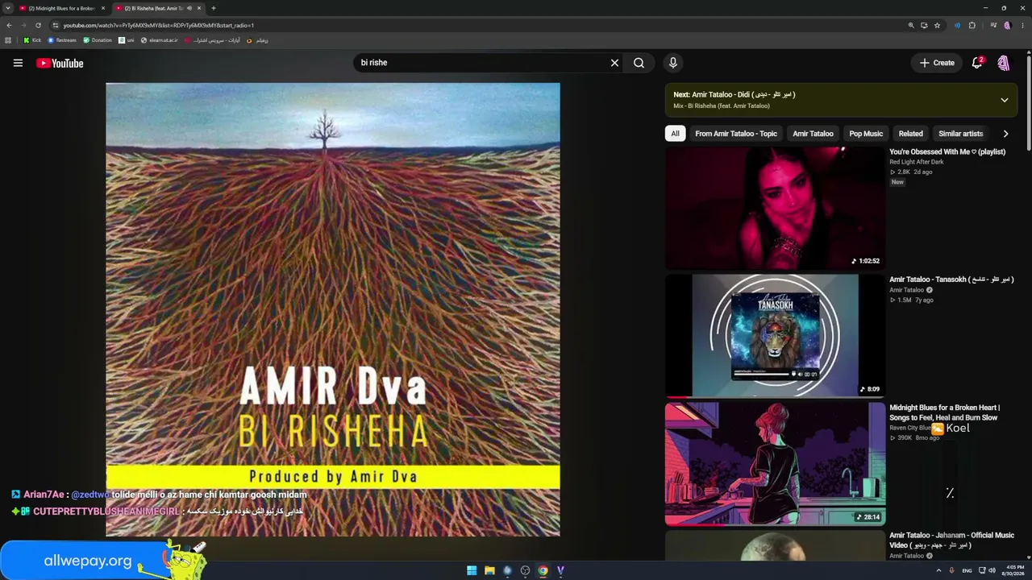Open the Donation bookmark
Image resolution: width=1032 pixels, height=580 pixels.
pos(98,40)
